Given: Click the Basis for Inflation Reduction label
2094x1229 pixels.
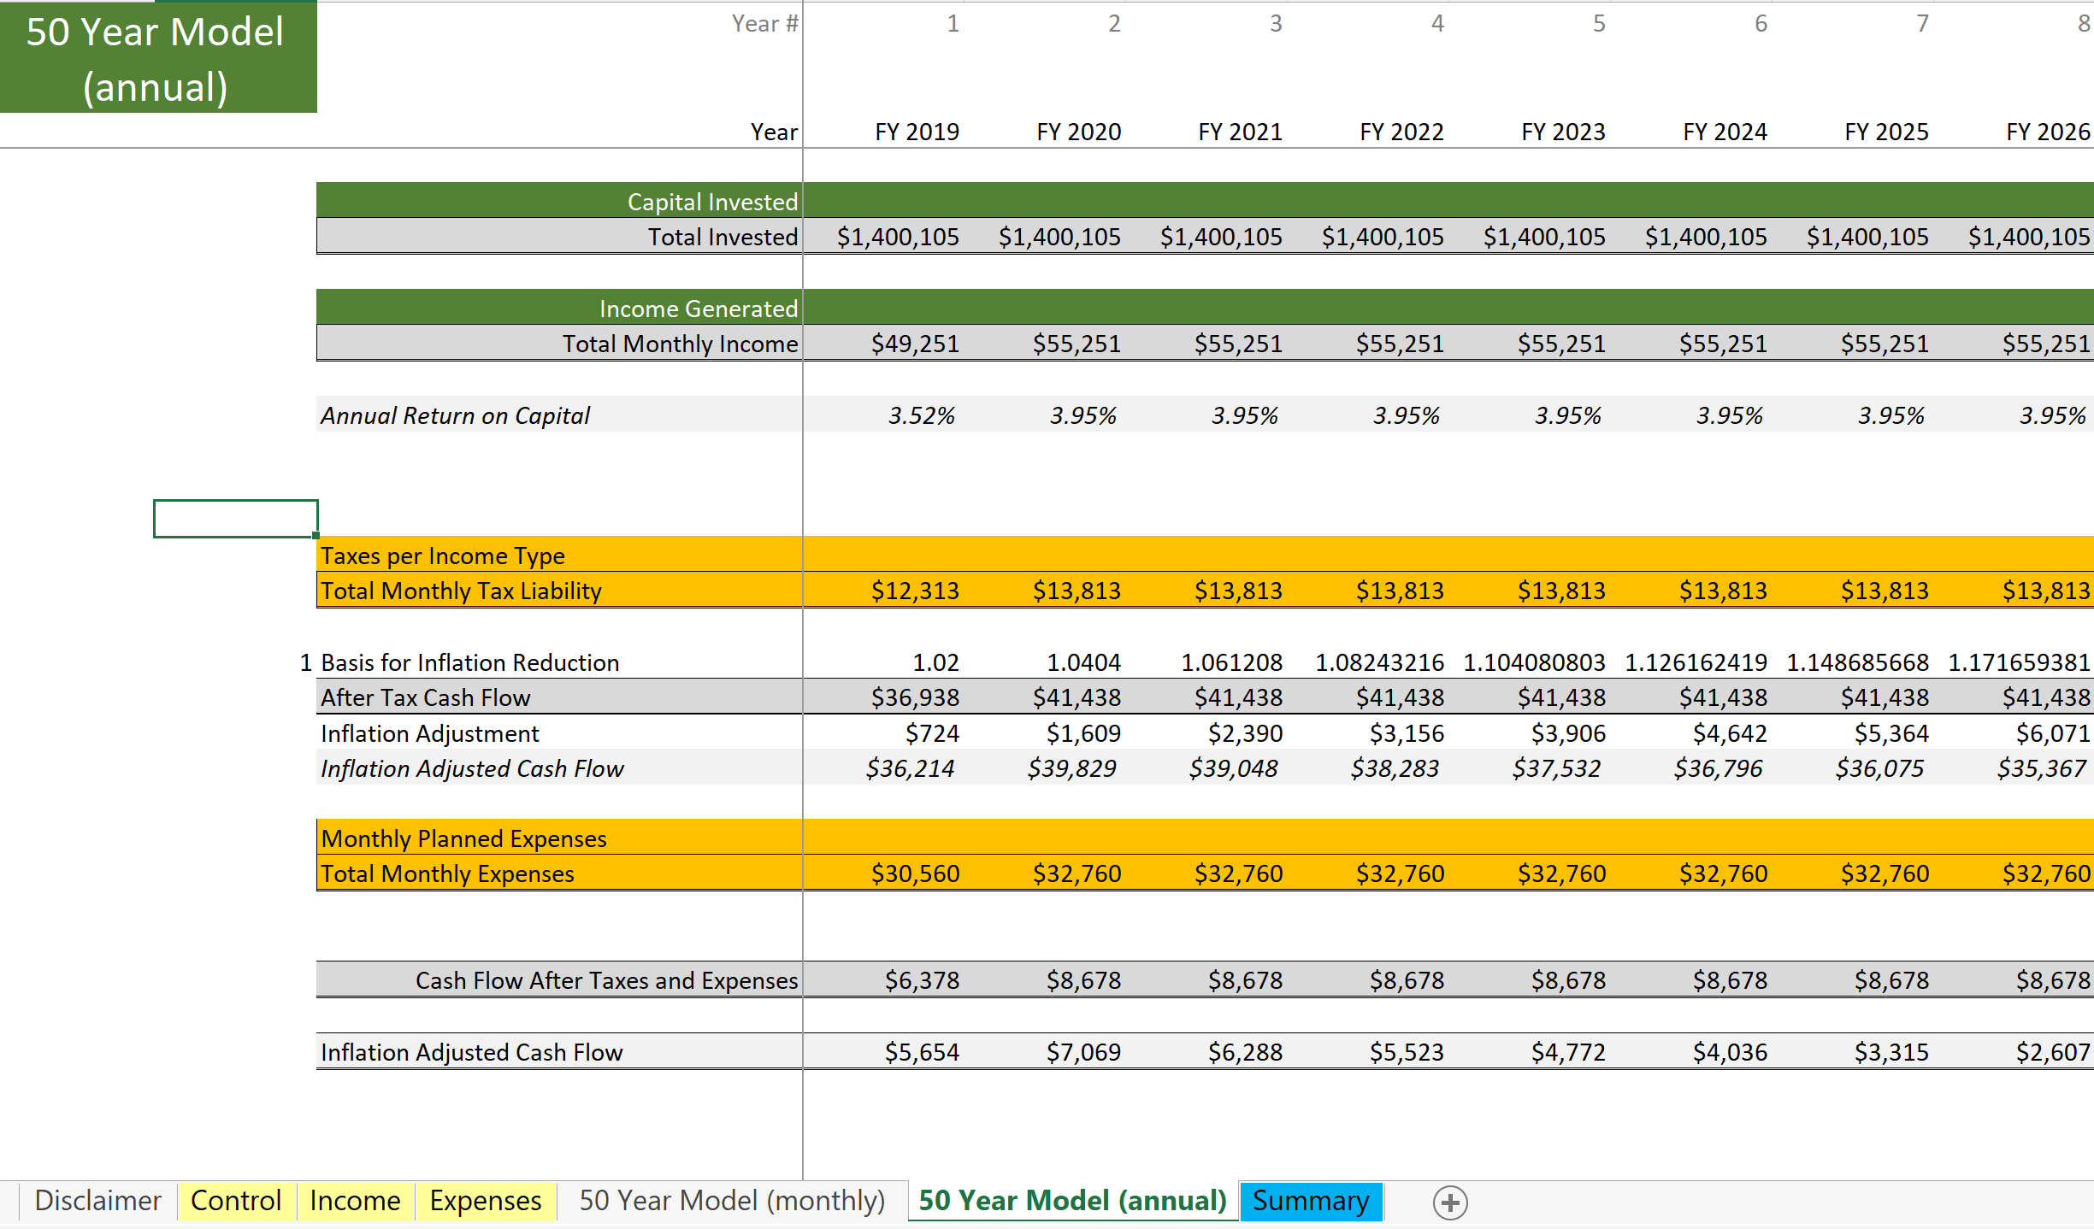Looking at the screenshot, I should 469,662.
